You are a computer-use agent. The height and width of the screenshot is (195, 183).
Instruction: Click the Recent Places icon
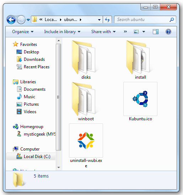(19, 67)
